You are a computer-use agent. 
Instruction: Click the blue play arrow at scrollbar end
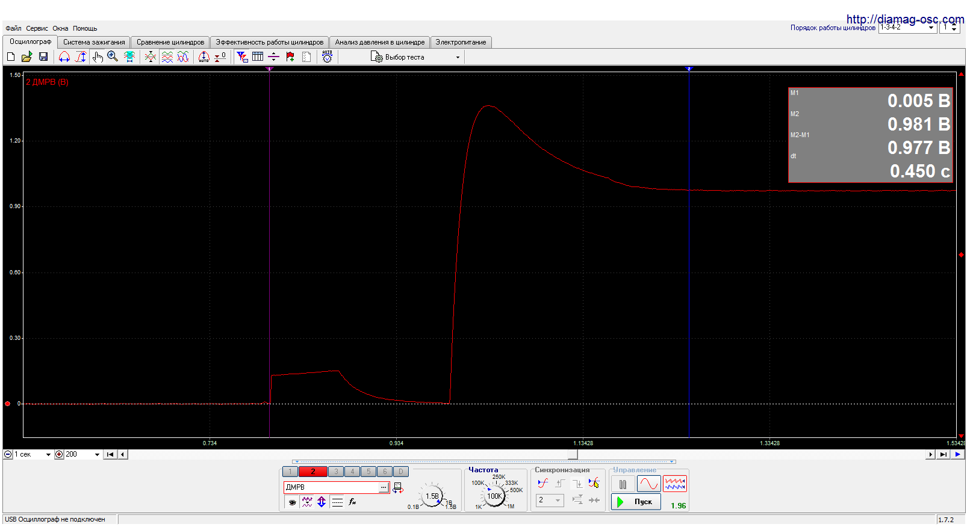(x=958, y=455)
